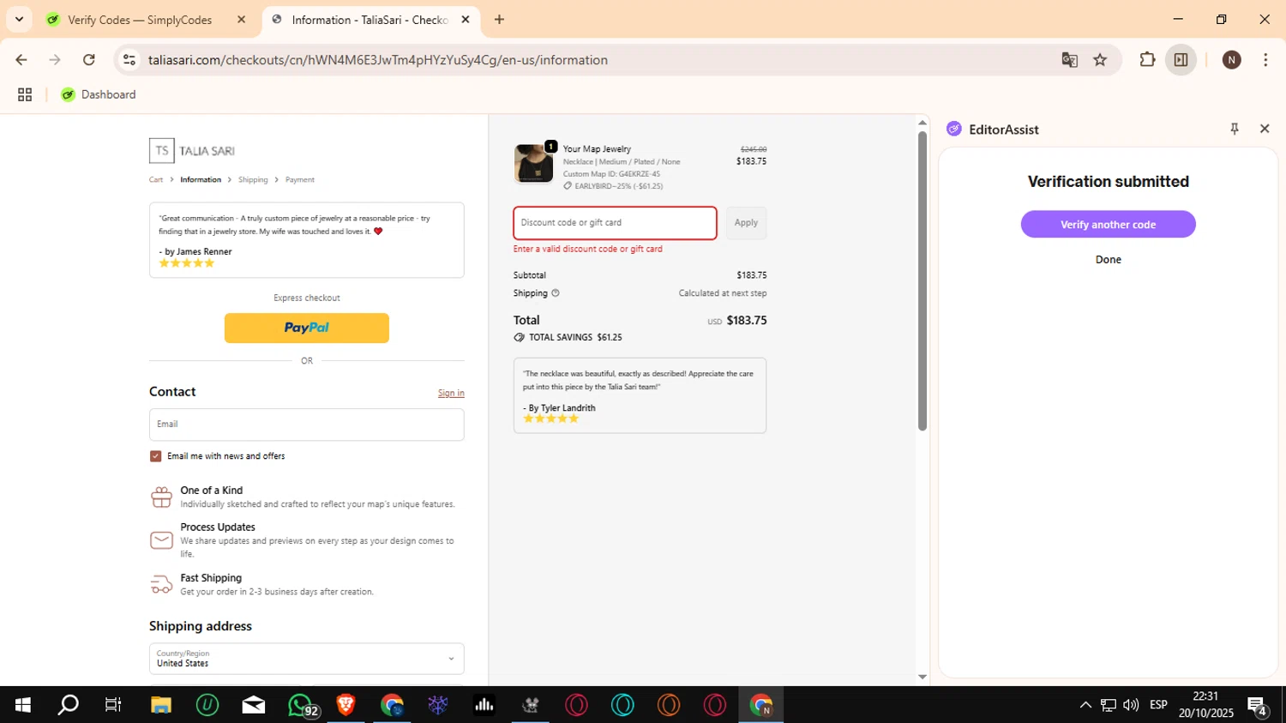Open Brave browser from taskbar

pos(346,705)
